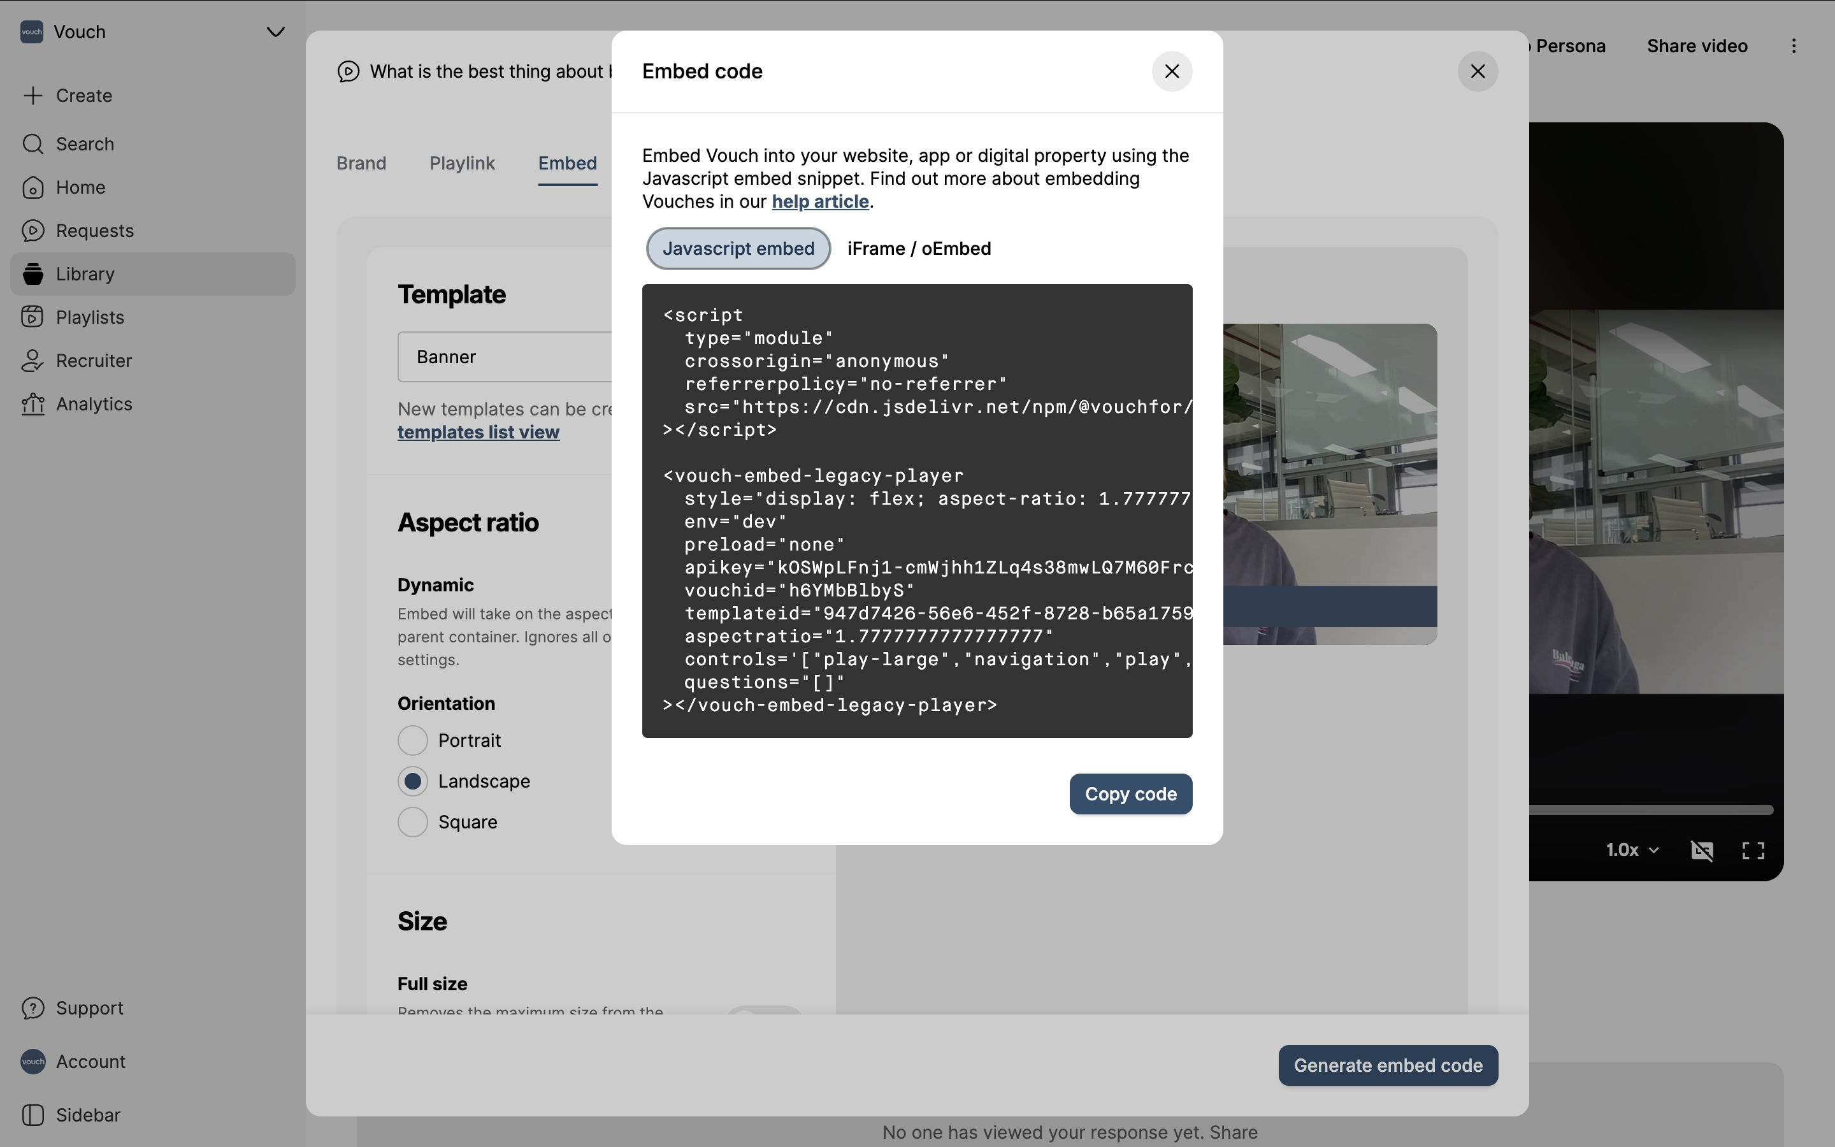The height and width of the screenshot is (1147, 1835).
Task: Open the help article link
Action: pyautogui.click(x=819, y=202)
